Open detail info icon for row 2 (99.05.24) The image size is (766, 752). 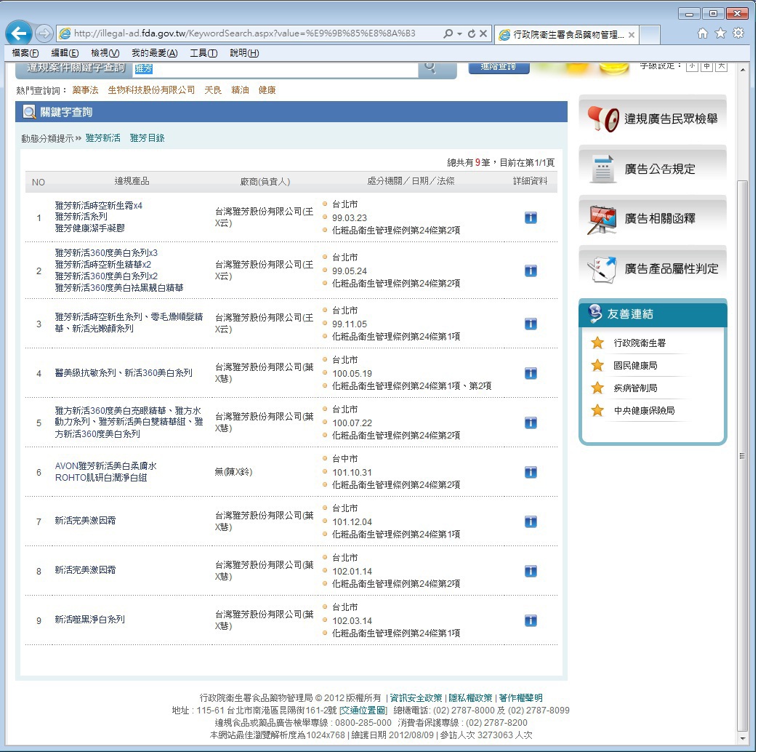pyautogui.click(x=531, y=271)
